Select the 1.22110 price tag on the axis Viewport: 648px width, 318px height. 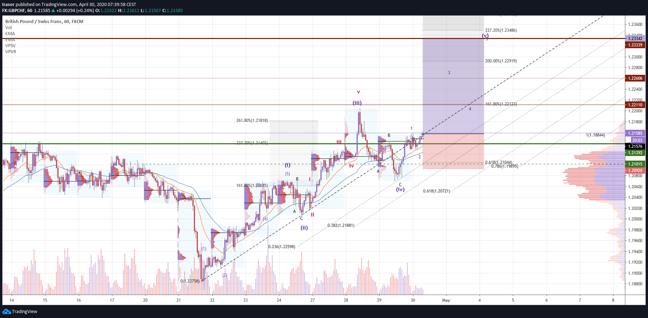point(635,105)
